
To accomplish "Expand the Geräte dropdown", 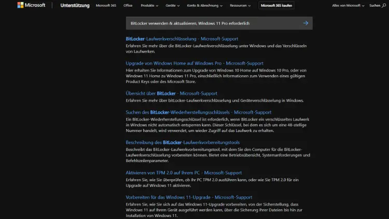I will coord(173,6).
